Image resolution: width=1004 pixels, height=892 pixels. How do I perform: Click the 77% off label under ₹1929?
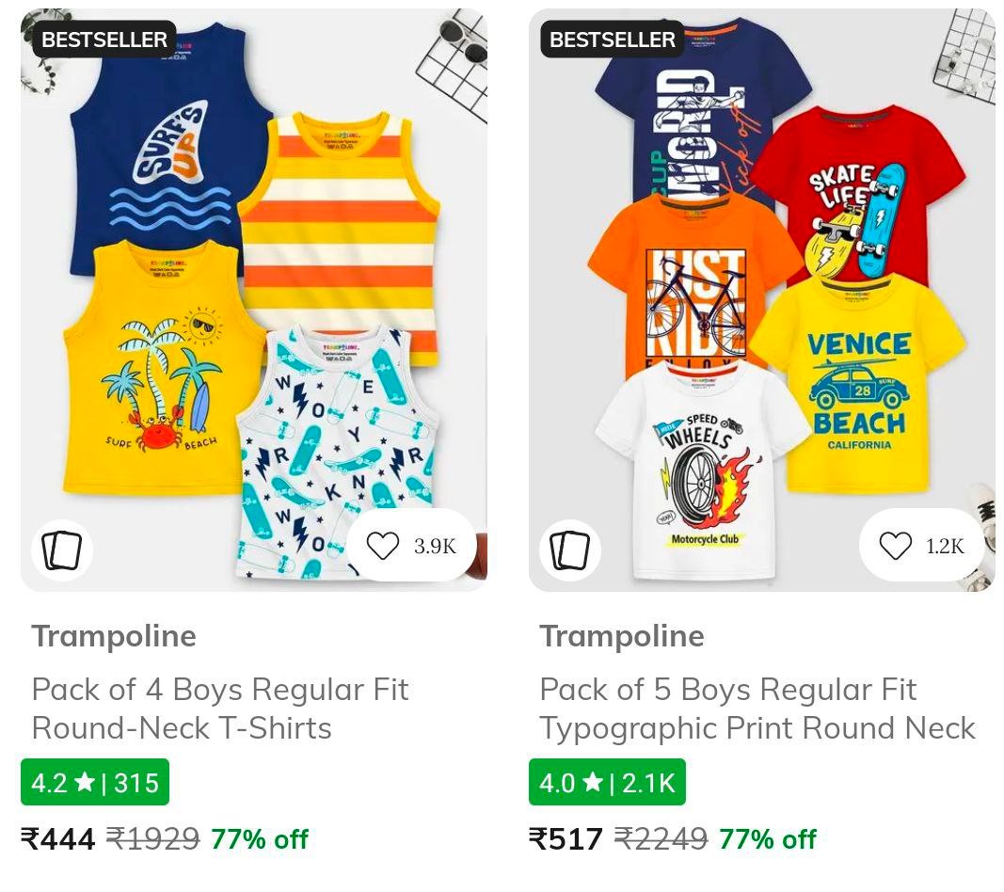260,838
